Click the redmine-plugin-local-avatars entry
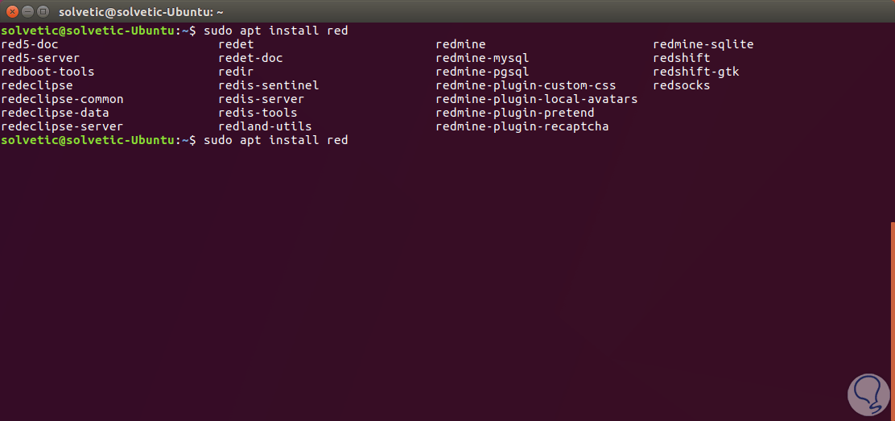Viewport: 895px width, 421px height. click(536, 99)
